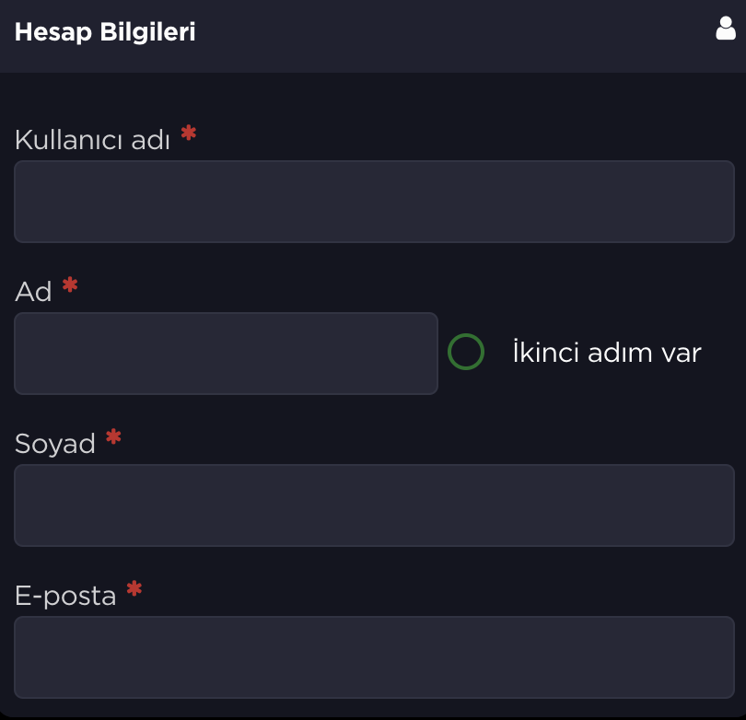Viewport: 746px width, 720px height.
Task: Click into the Ad text box
Action: 226,354
